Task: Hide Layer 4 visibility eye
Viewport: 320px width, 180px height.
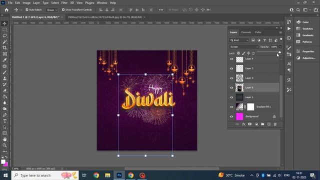Action: [231, 59]
